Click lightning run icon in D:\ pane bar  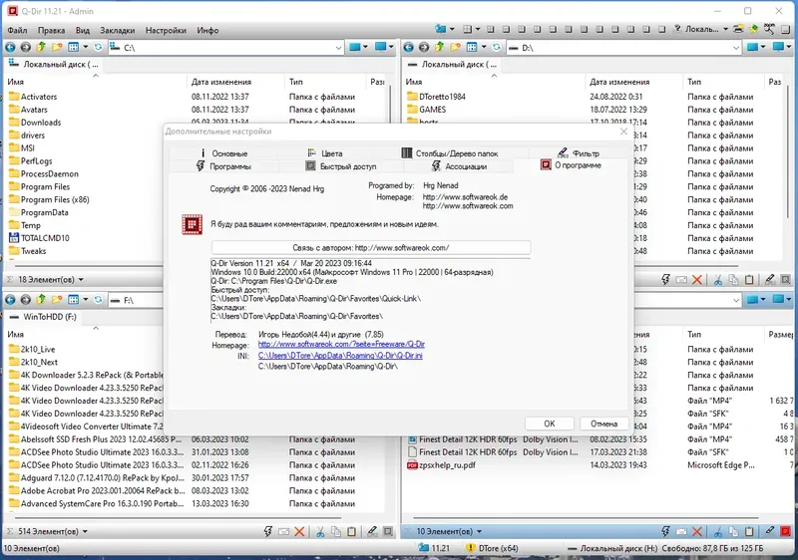[665, 279]
